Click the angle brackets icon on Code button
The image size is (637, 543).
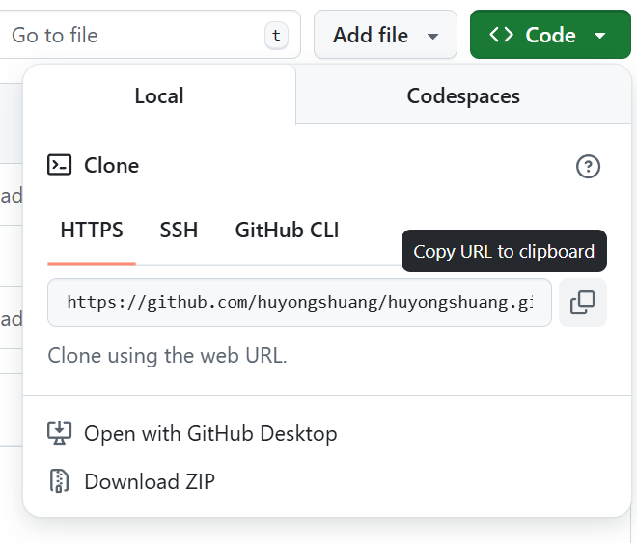[501, 35]
